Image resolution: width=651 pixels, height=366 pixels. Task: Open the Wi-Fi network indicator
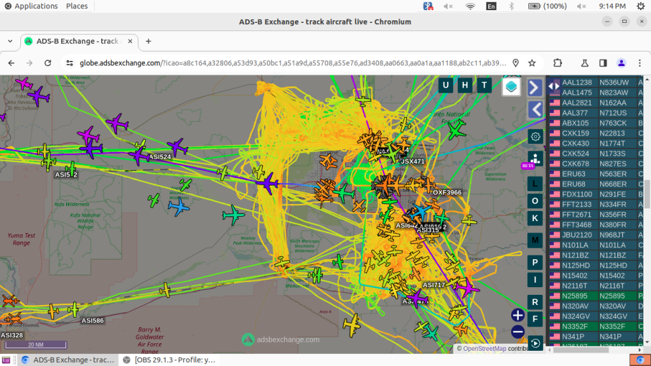pos(470,6)
